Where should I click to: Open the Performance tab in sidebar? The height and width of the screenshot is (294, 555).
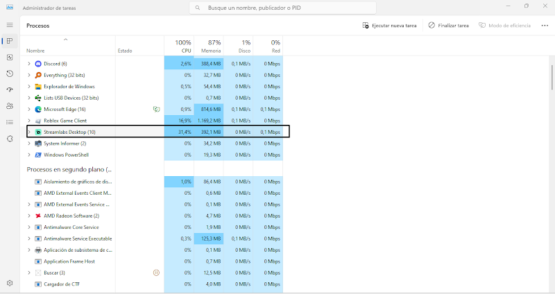click(10, 58)
